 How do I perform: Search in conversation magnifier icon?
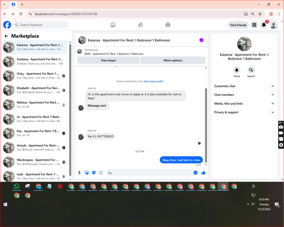coord(251,70)
